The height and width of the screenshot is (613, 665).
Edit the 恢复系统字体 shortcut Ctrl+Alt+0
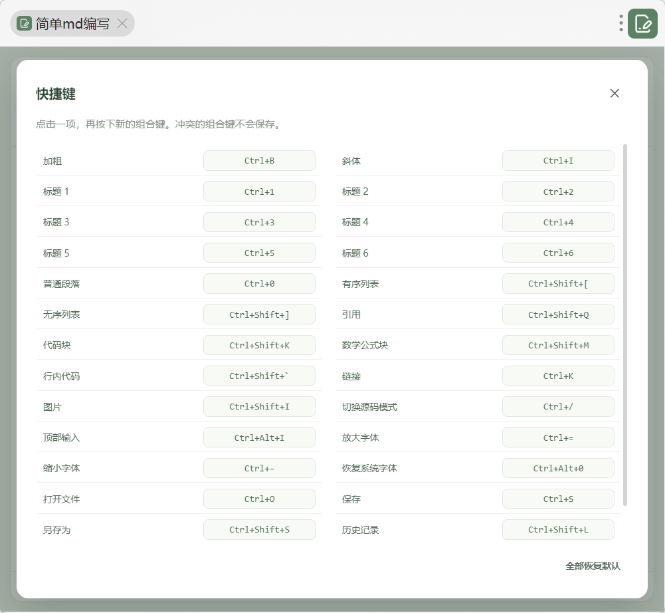coord(558,468)
